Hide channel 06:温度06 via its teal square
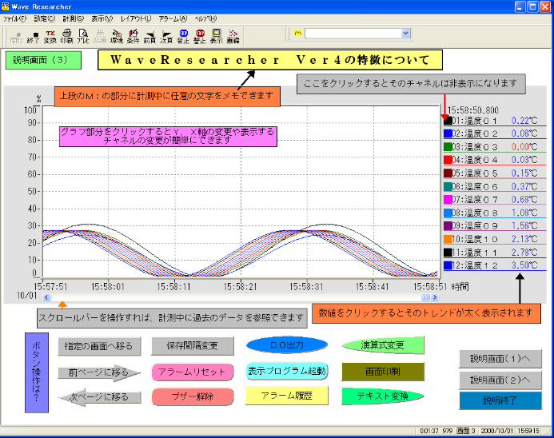554x438 pixels. click(448, 186)
